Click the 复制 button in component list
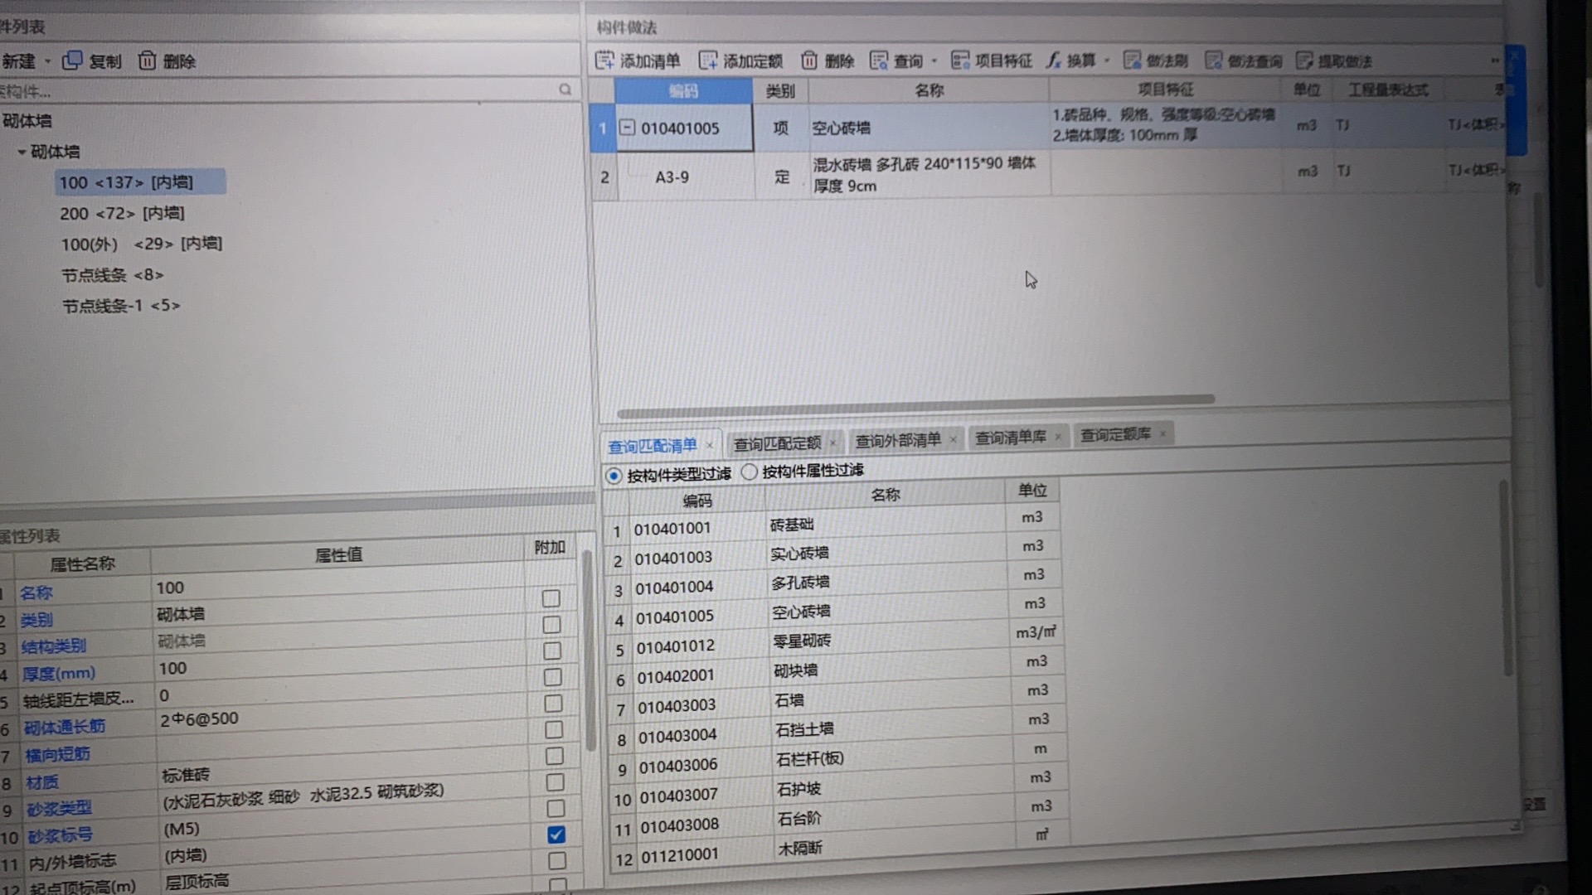Image resolution: width=1592 pixels, height=895 pixels. [x=92, y=60]
